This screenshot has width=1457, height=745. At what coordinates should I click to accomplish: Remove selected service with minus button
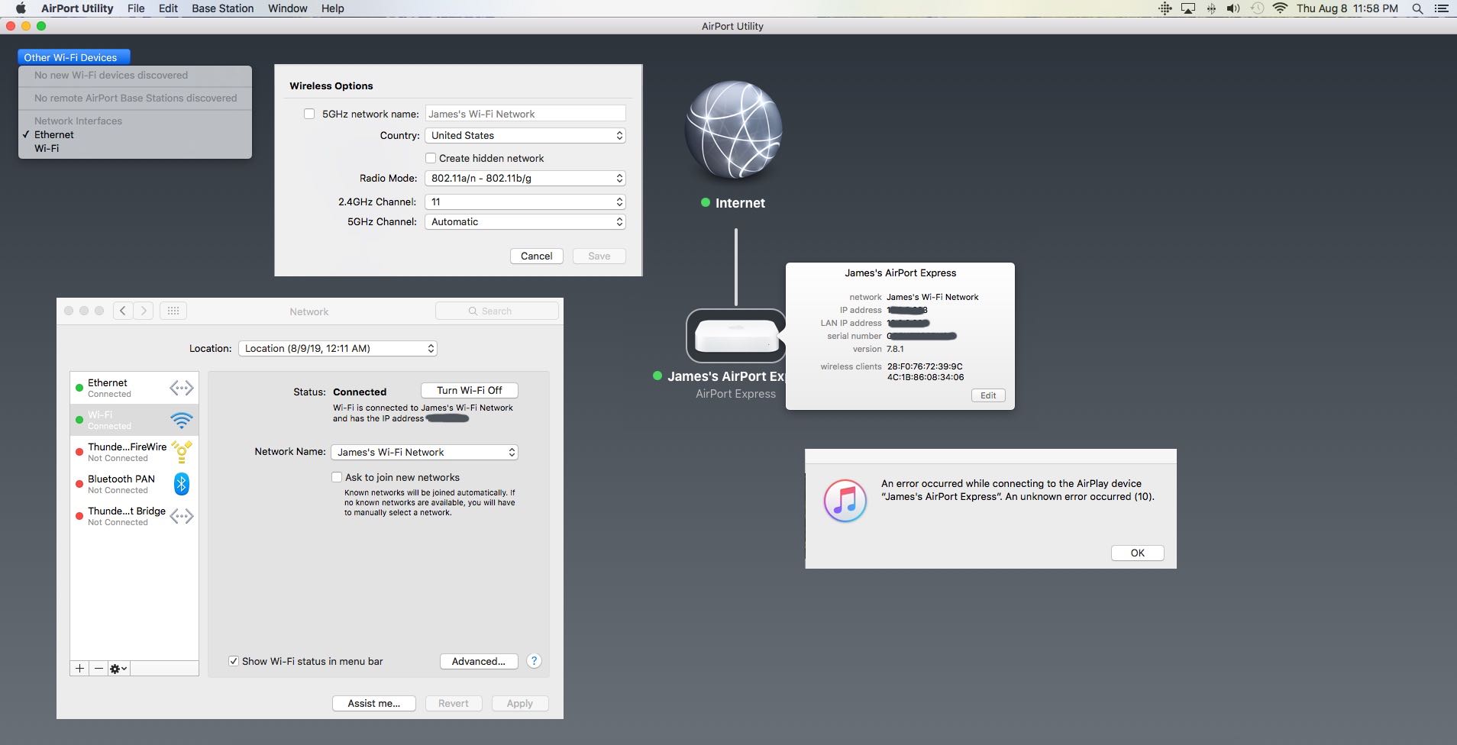click(x=99, y=668)
